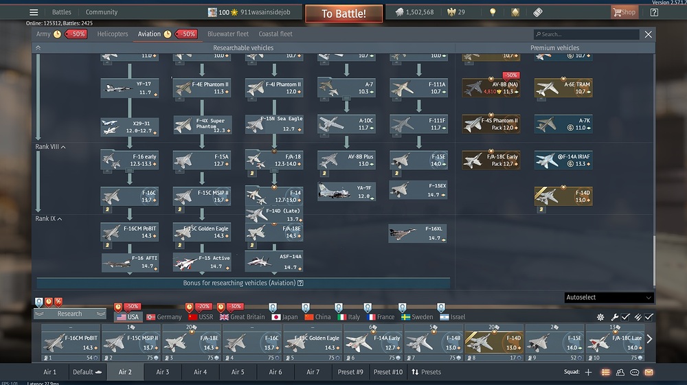This screenshot has width=687, height=385.
Task: Click the Golden Eagles balance icon
Action: pyautogui.click(x=451, y=12)
